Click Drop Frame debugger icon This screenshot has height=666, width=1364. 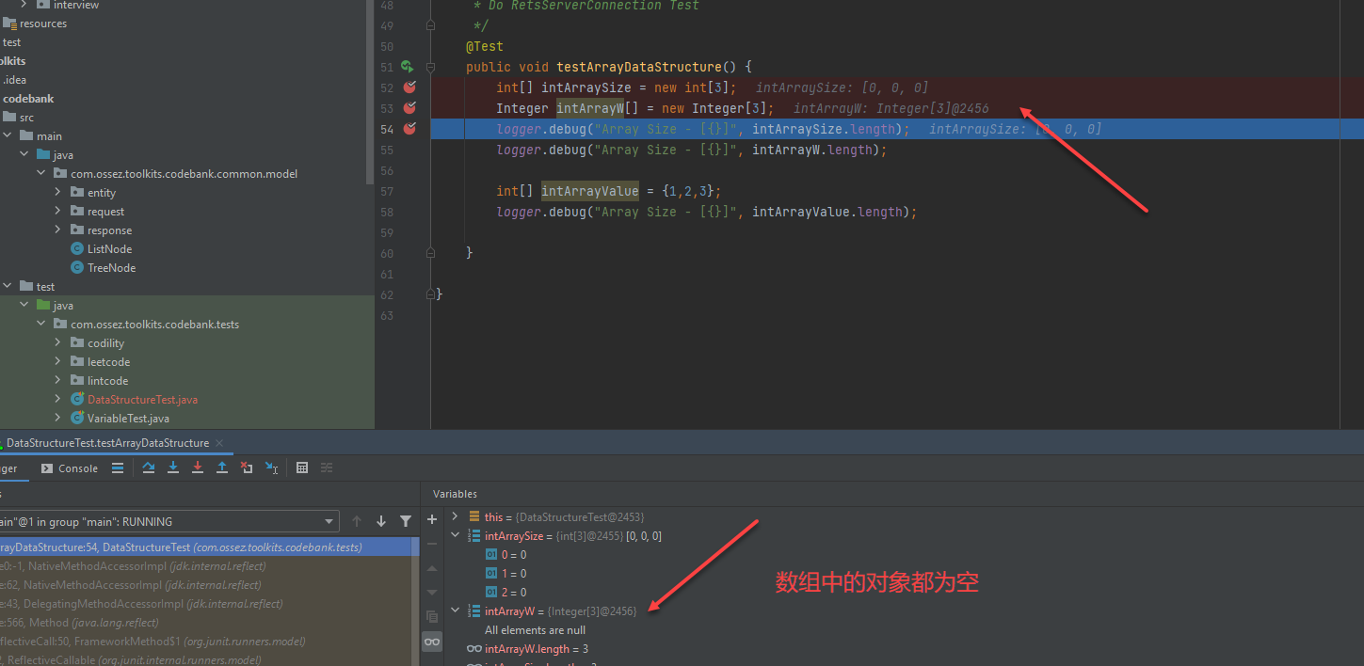coord(247,468)
